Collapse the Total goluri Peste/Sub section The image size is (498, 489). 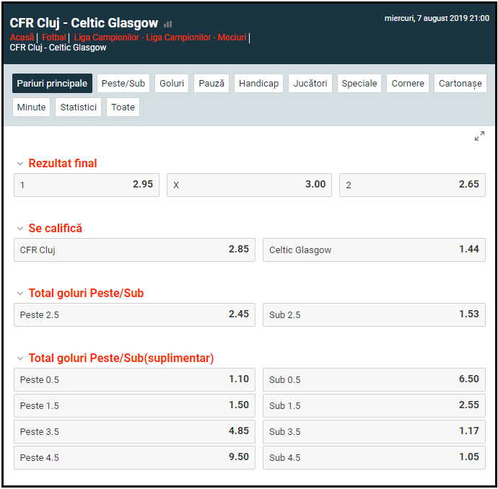tap(19, 294)
